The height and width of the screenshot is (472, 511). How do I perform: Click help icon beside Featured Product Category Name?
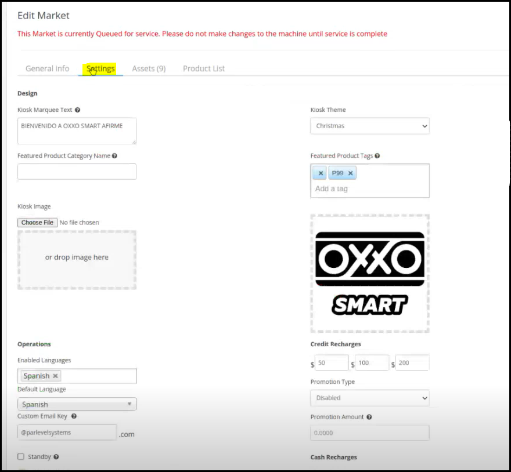(114, 156)
